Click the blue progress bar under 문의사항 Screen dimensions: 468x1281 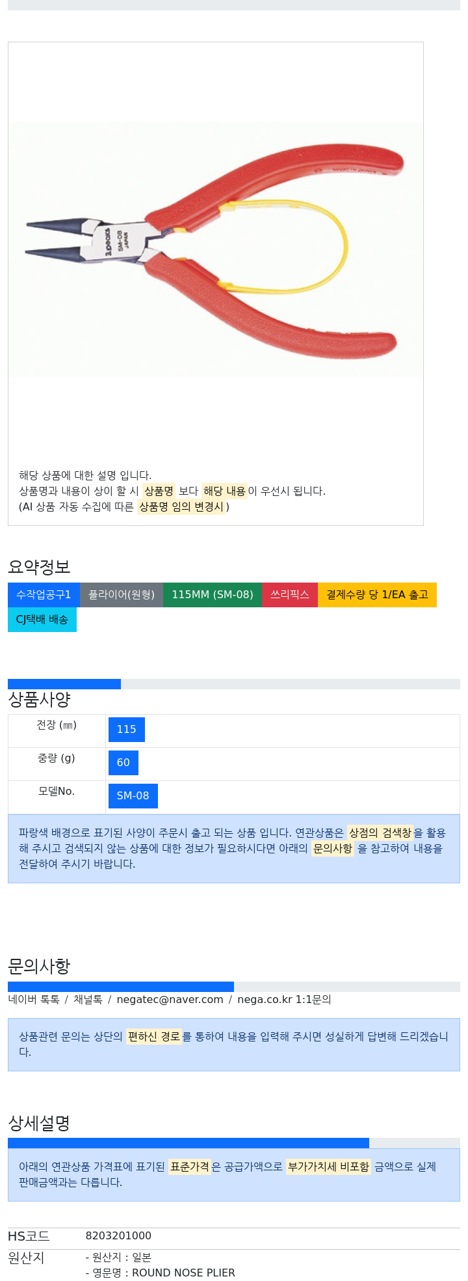(121, 987)
